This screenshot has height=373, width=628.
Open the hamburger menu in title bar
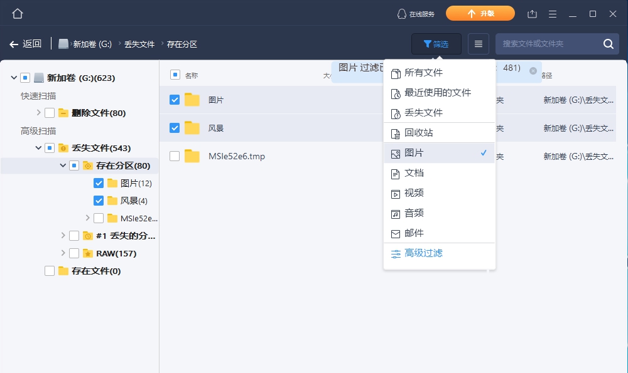(x=552, y=13)
